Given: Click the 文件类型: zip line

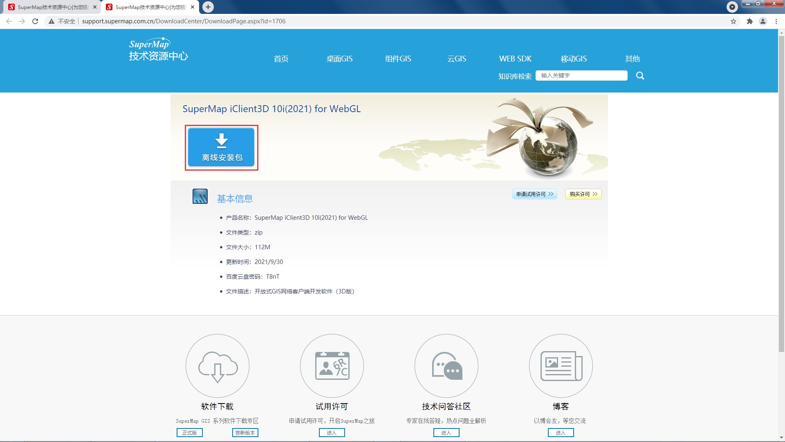Looking at the screenshot, I should coord(244,232).
